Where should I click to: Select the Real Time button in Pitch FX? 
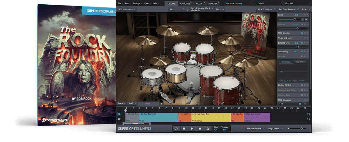tap(300, 62)
